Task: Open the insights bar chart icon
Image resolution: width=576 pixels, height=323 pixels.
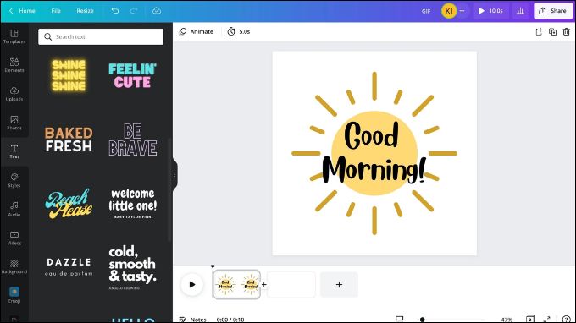Action: pyautogui.click(x=520, y=11)
